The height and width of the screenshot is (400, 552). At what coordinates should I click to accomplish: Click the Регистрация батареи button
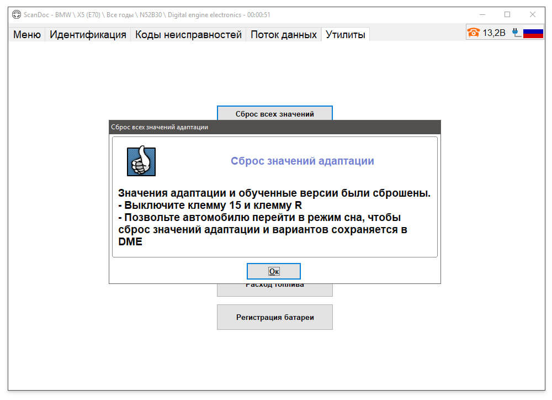pos(274,317)
